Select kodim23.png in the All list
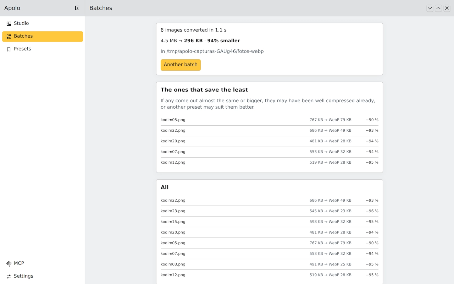This screenshot has width=454, height=284. point(270,211)
